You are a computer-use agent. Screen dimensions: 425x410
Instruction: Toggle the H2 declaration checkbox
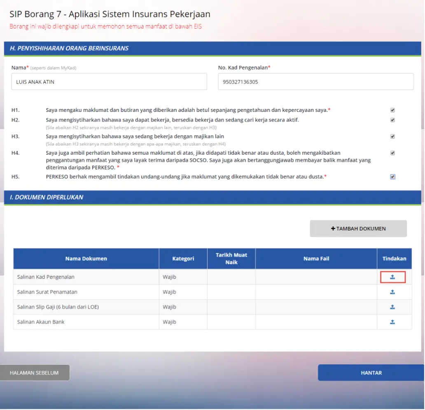tap(392, 120)
